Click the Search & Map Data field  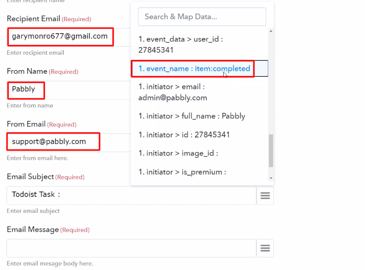(x=202, y=17)
